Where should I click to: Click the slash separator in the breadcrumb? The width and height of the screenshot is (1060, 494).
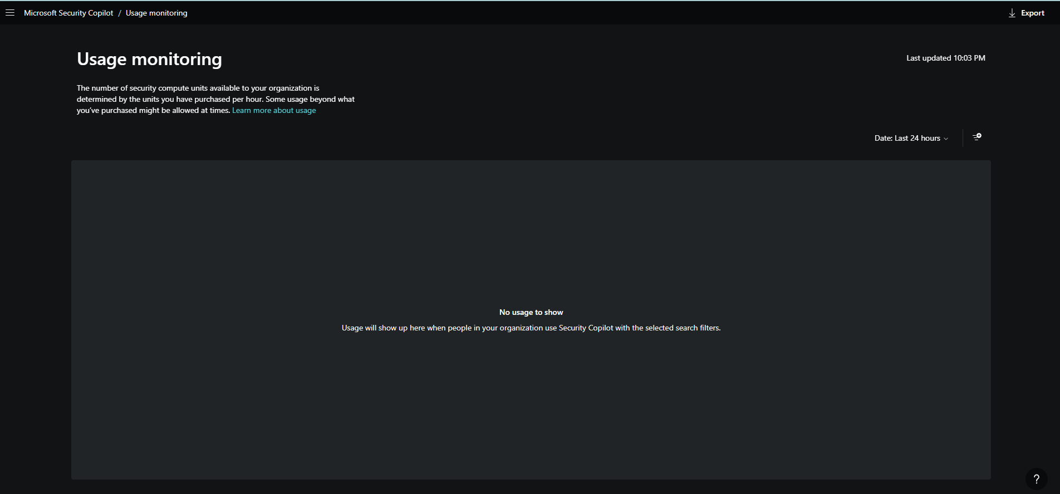[119, 13]
